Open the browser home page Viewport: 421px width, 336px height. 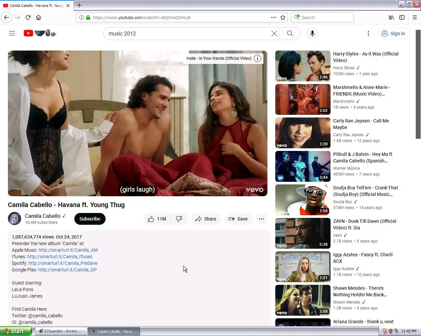click(x=38, y=17)
